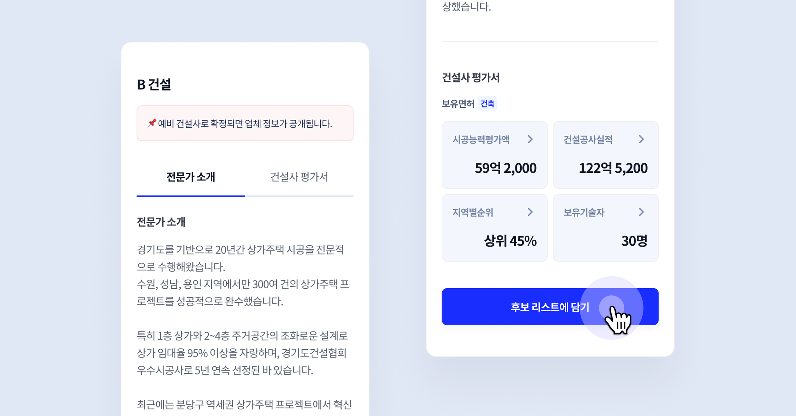Click the pink notice banner about 예비 건설사
Screen dimensions: 796x416
(245, 123)
